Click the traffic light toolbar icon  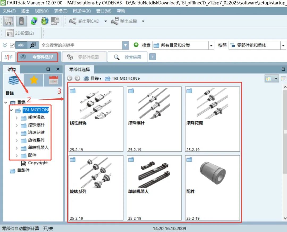click(22, 21)
